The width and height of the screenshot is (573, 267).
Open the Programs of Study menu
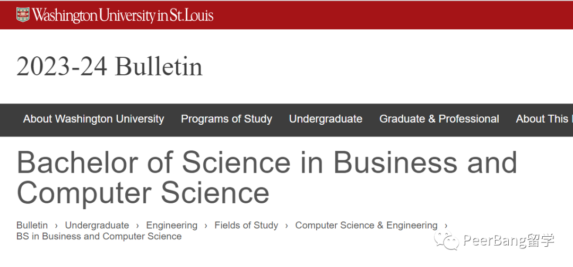click(x=227, y=119)
